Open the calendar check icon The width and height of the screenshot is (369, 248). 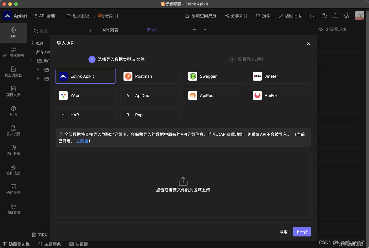click(x=313, y=16)
